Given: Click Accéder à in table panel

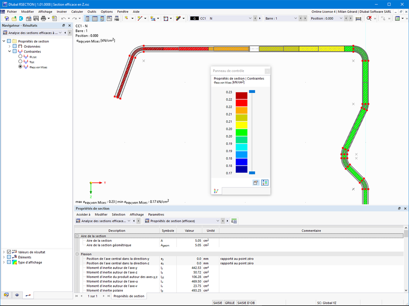Looking at the screenshot, I should pos(83,214).
